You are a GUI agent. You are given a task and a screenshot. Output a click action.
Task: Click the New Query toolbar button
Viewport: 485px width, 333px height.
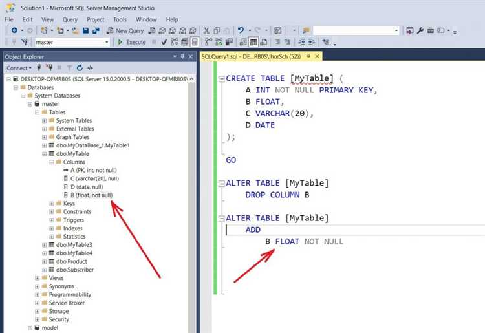(125, 30)
